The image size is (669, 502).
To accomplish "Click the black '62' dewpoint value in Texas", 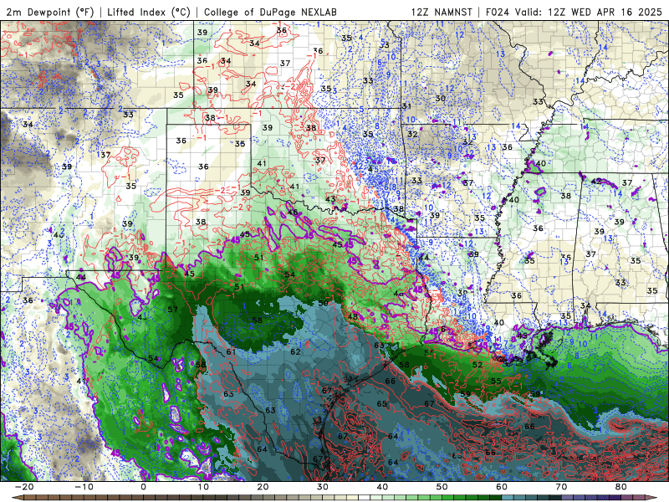I will pos(296,351).
